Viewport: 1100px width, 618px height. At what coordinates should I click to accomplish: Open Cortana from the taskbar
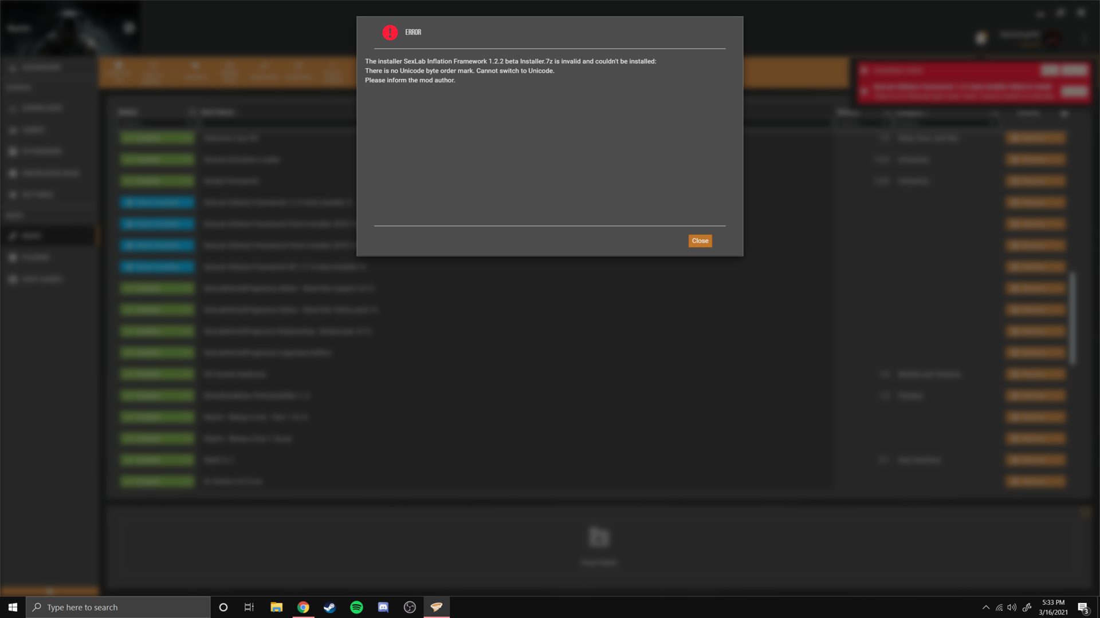tap(223, 607)
